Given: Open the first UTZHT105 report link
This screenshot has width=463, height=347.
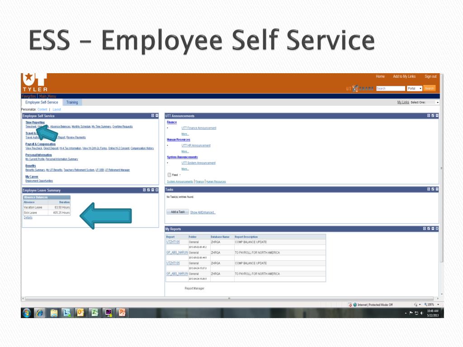Looking at the screenshot, I should 173,242.
